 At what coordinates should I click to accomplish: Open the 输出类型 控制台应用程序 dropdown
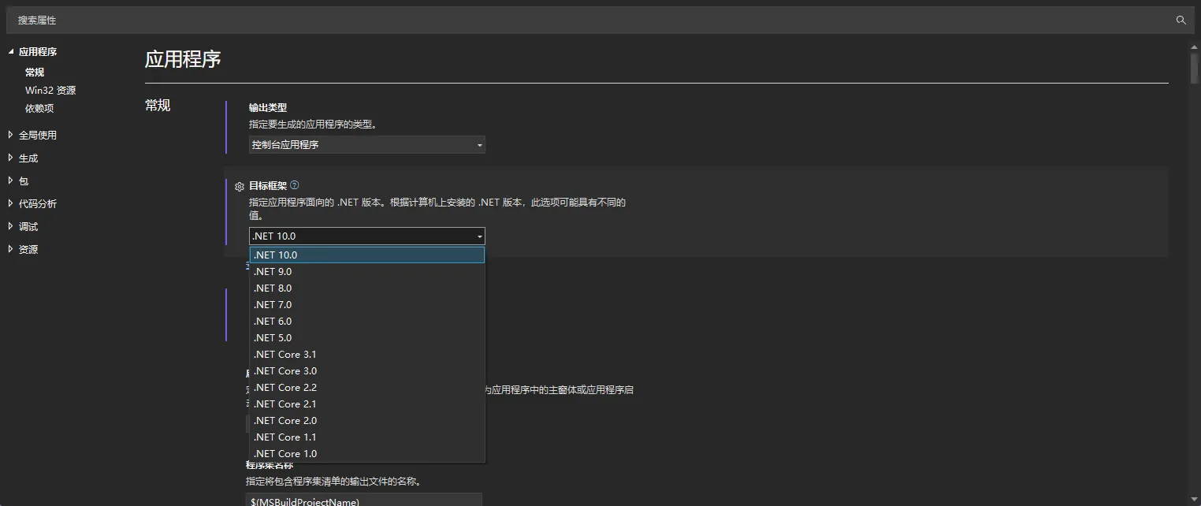click(367, 145)
